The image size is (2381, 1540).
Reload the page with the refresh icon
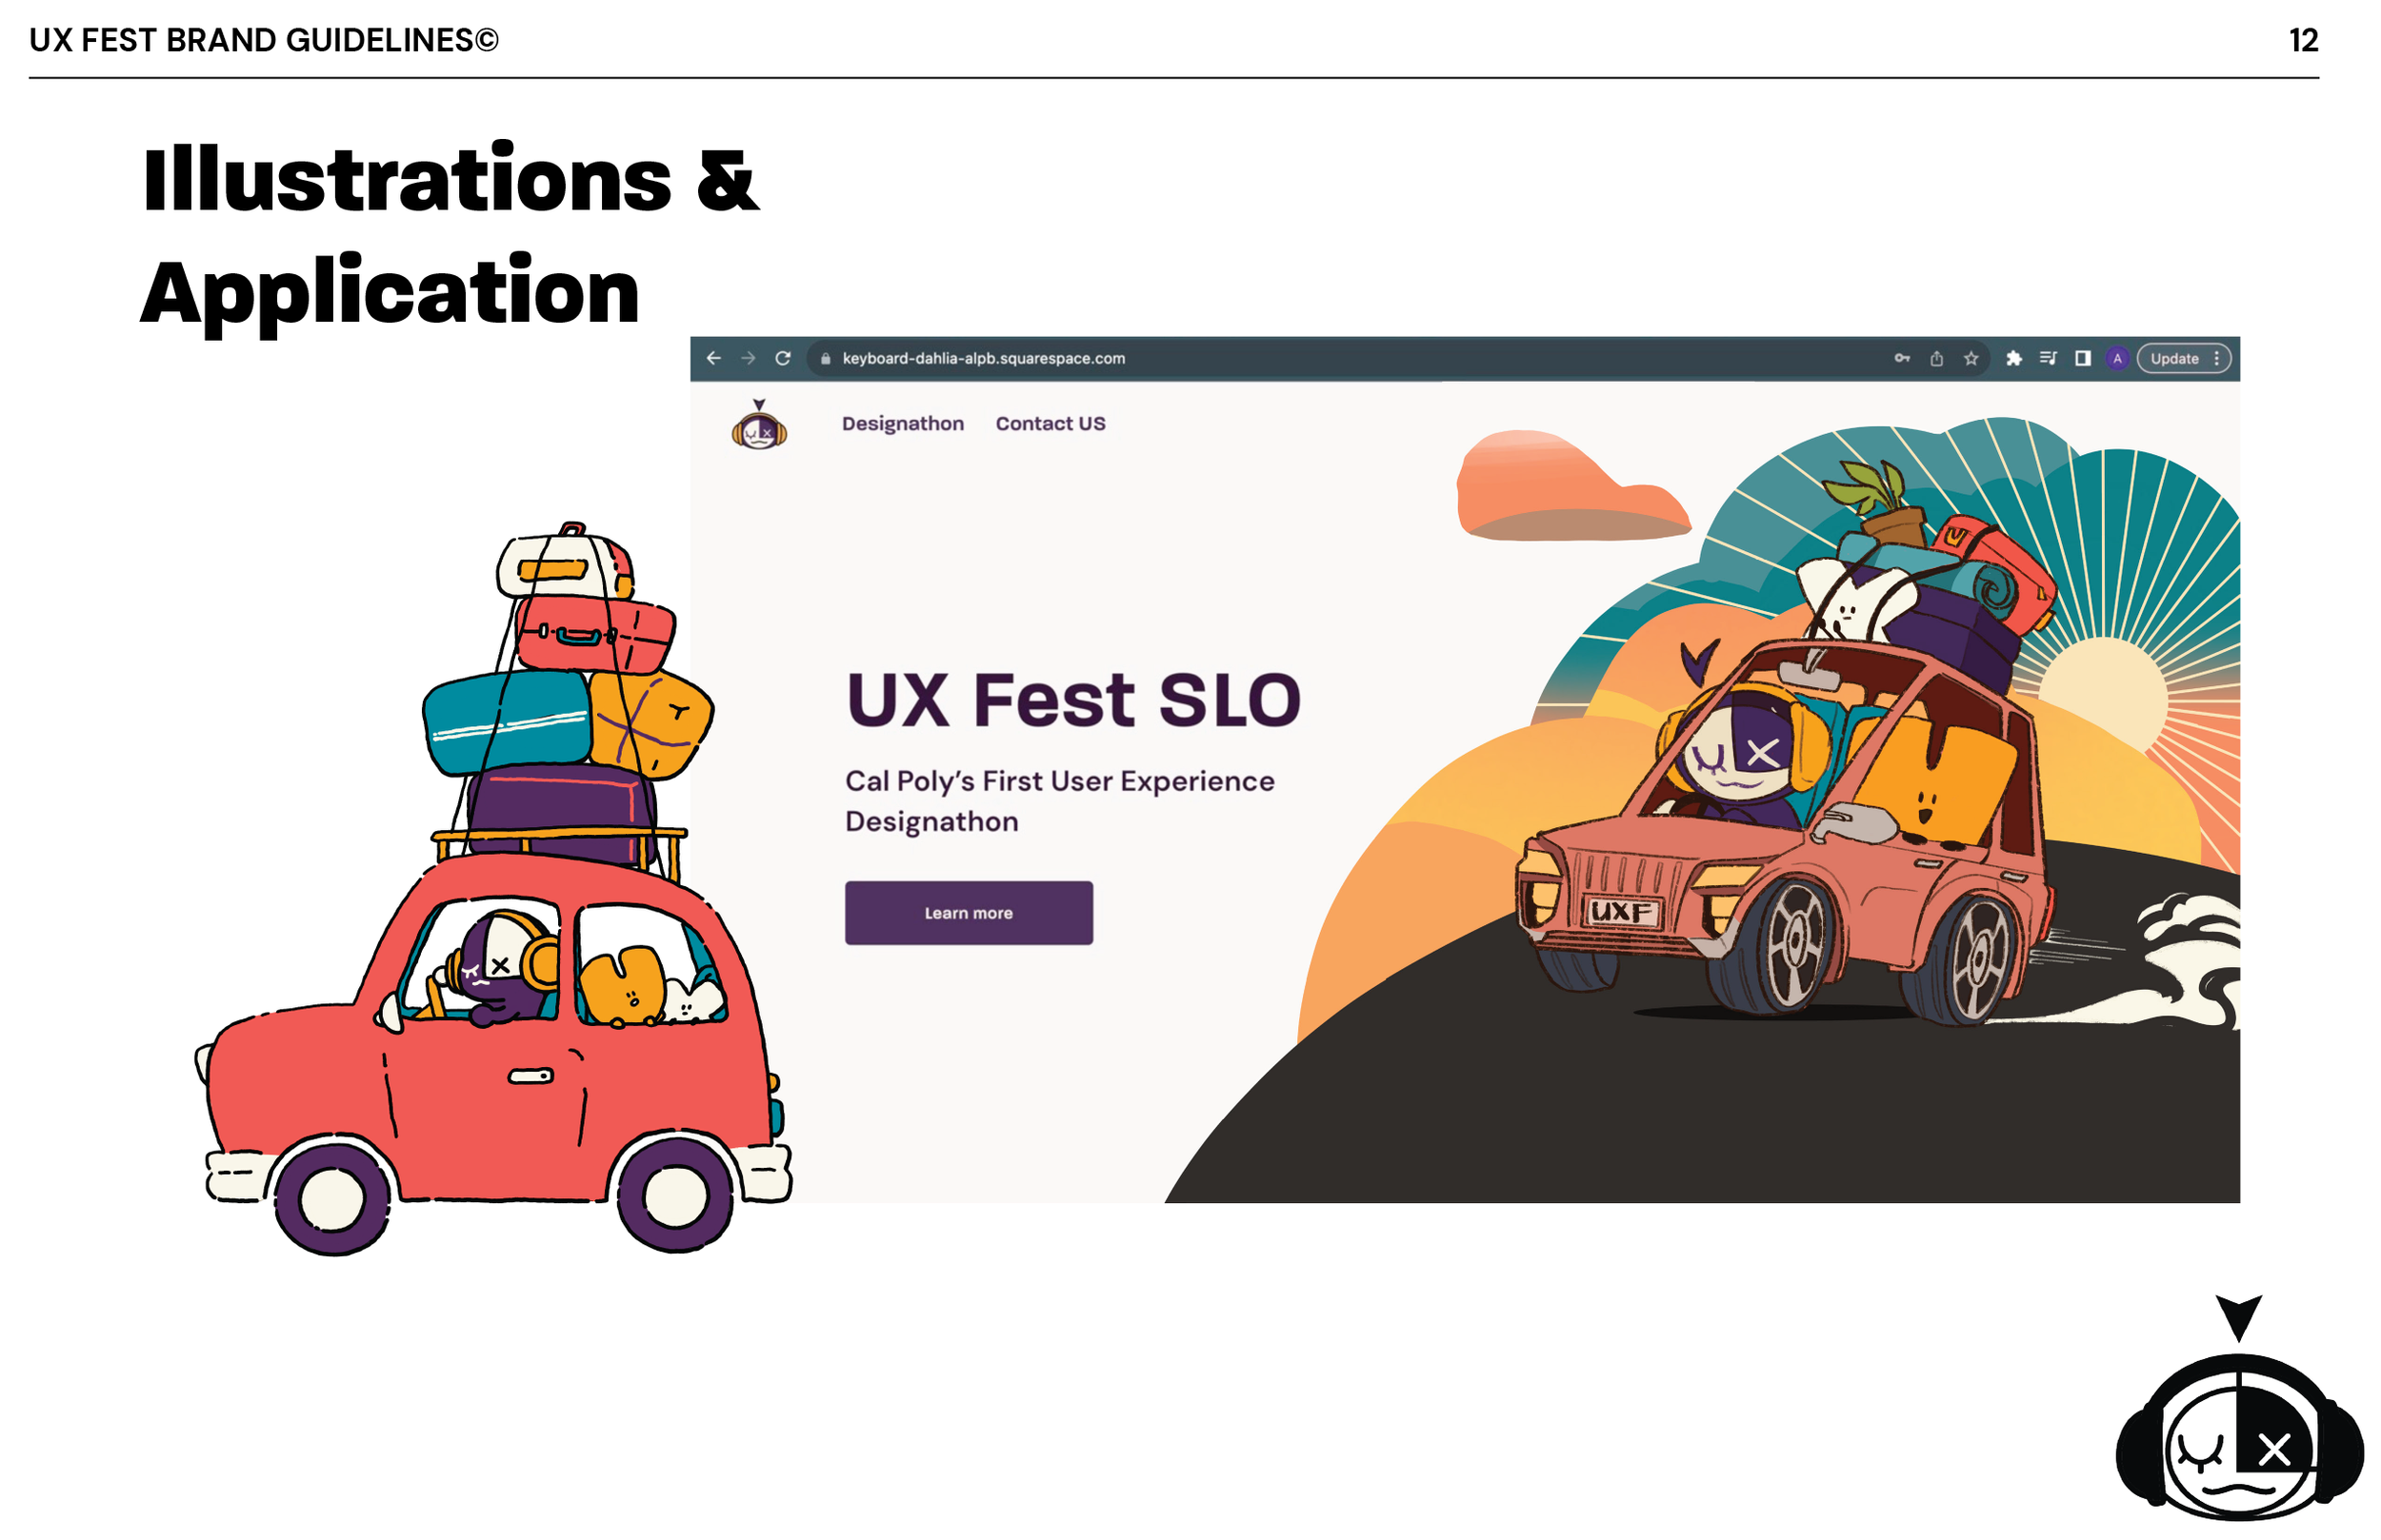pos(783,358)
